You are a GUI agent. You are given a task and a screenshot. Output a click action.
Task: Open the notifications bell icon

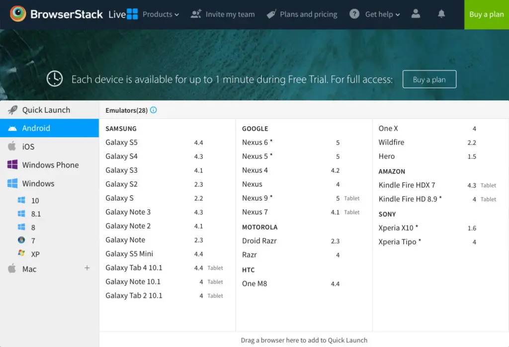coord(441,13)
